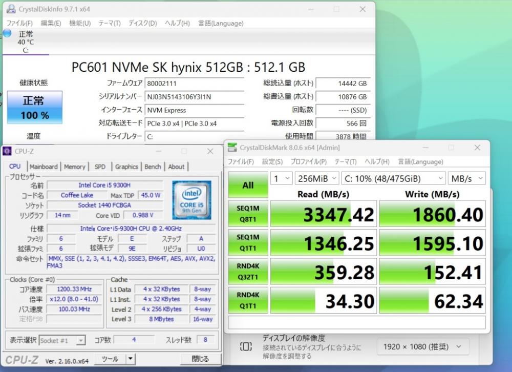Open the 言語(Language) menu in CrystalDiskInfo
The height and width of the screenshot is (372, 512).
point(221,23)
